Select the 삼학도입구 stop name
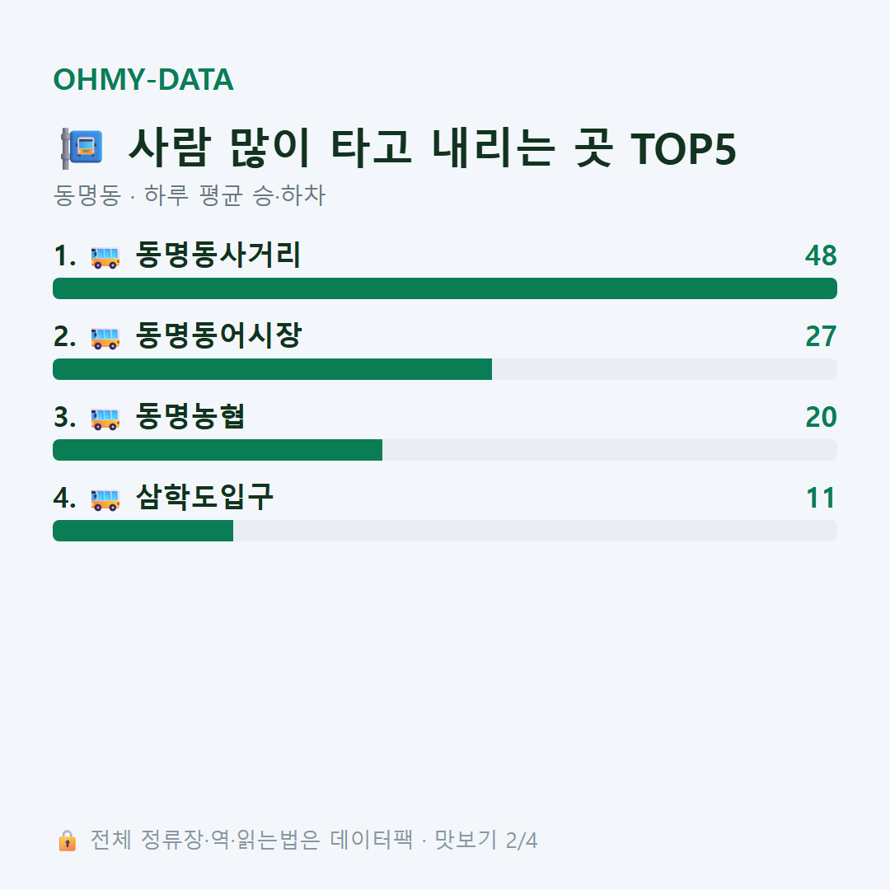 (x=204, y=497)
